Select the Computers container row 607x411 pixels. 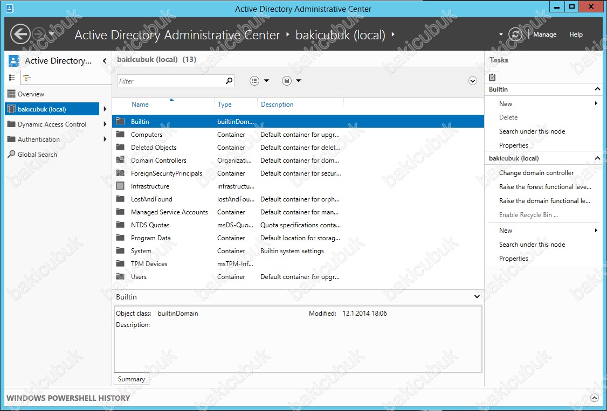point(298,135)
